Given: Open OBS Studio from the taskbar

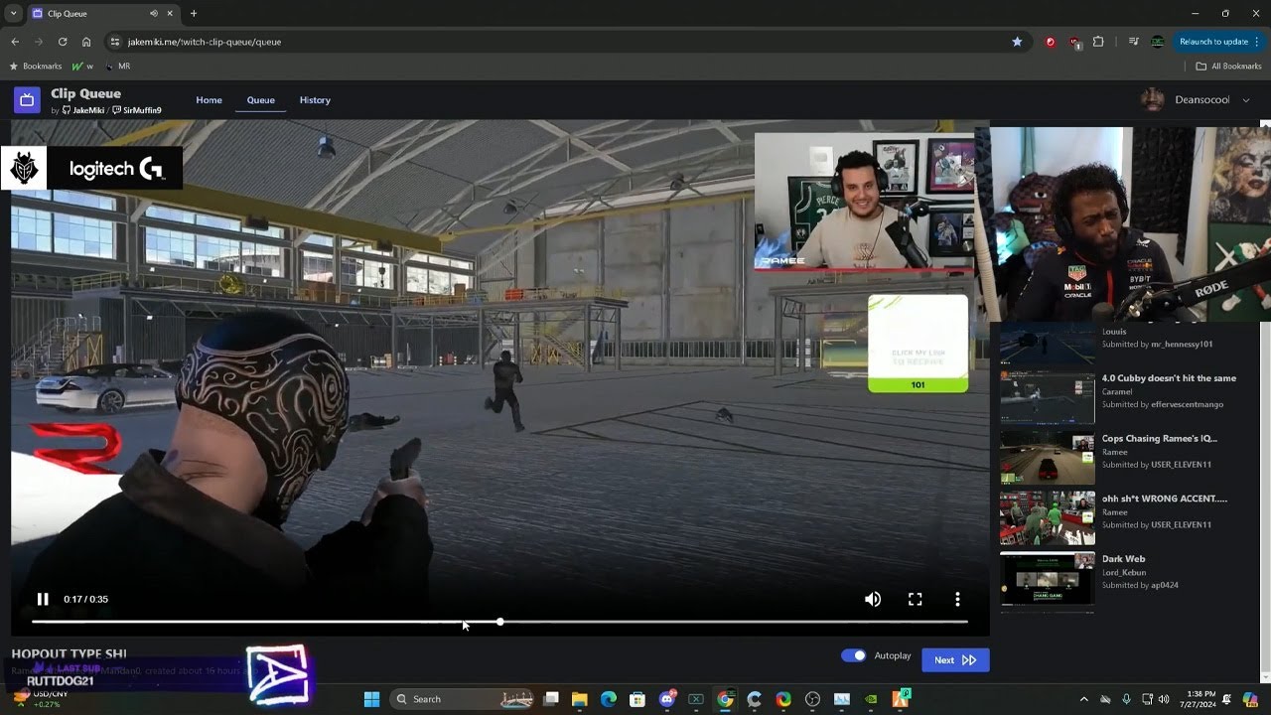Looking at the screenshot, I should (813, 699).
